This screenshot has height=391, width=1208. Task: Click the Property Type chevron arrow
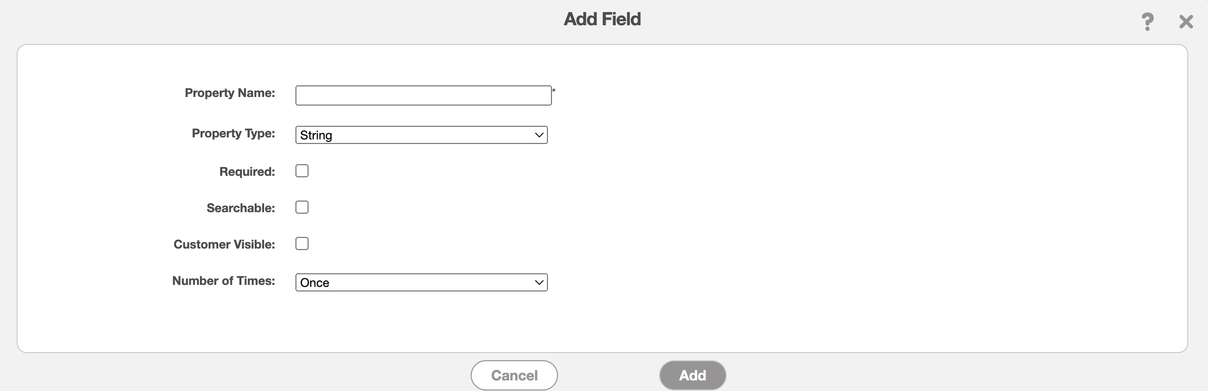point(539,135)
